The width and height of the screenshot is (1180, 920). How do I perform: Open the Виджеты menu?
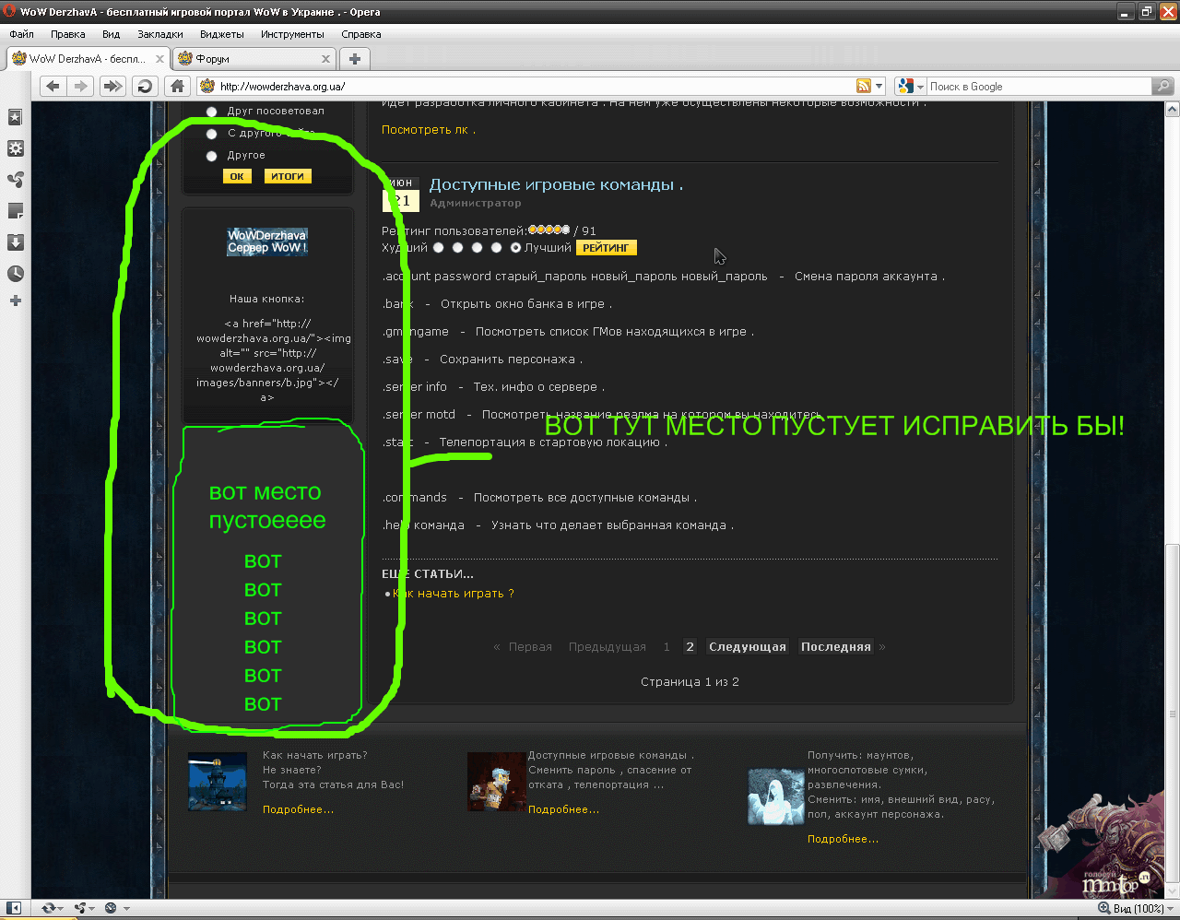pyautogui.click(x=222, y=34)
